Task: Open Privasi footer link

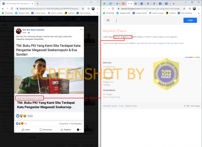Action: [121, 106]
